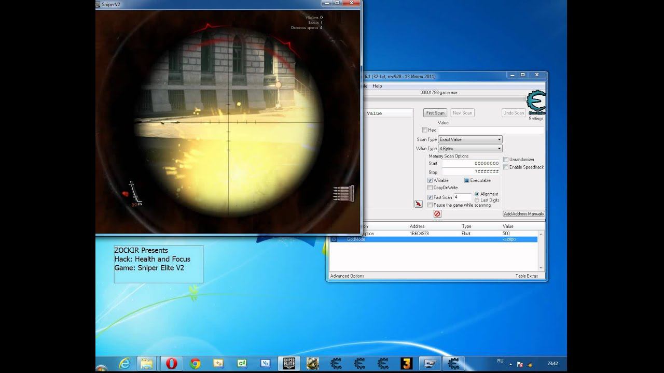This screenshot has height=373, width=664.
Task: Toggle the Executable checkbox
Action: click(467, 180)
